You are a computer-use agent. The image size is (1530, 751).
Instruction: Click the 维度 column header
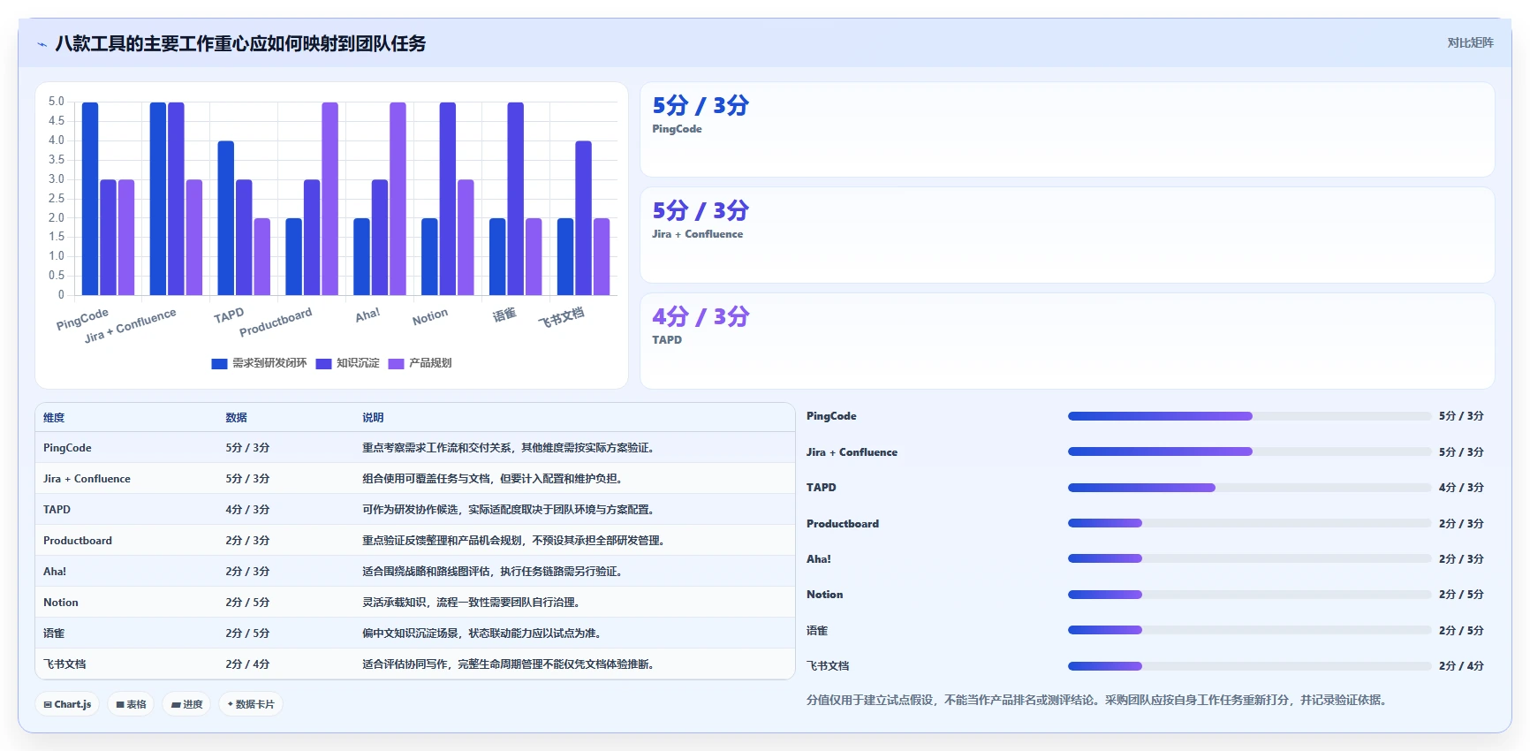(54, 418)
